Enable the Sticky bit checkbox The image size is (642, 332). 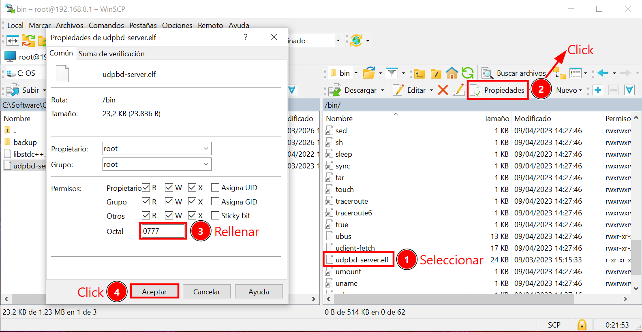tap(215, 215)
